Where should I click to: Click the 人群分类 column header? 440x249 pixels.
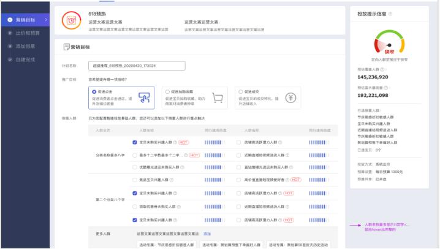pos(103,130)
